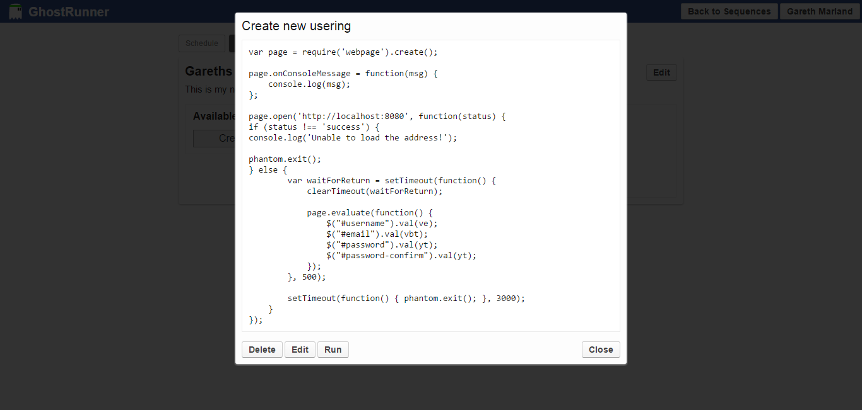The width and height of the screenshot is (862, 410).
Task: Click the '$("#password-confirm").val(yt);' line
Action: point(401,256)
